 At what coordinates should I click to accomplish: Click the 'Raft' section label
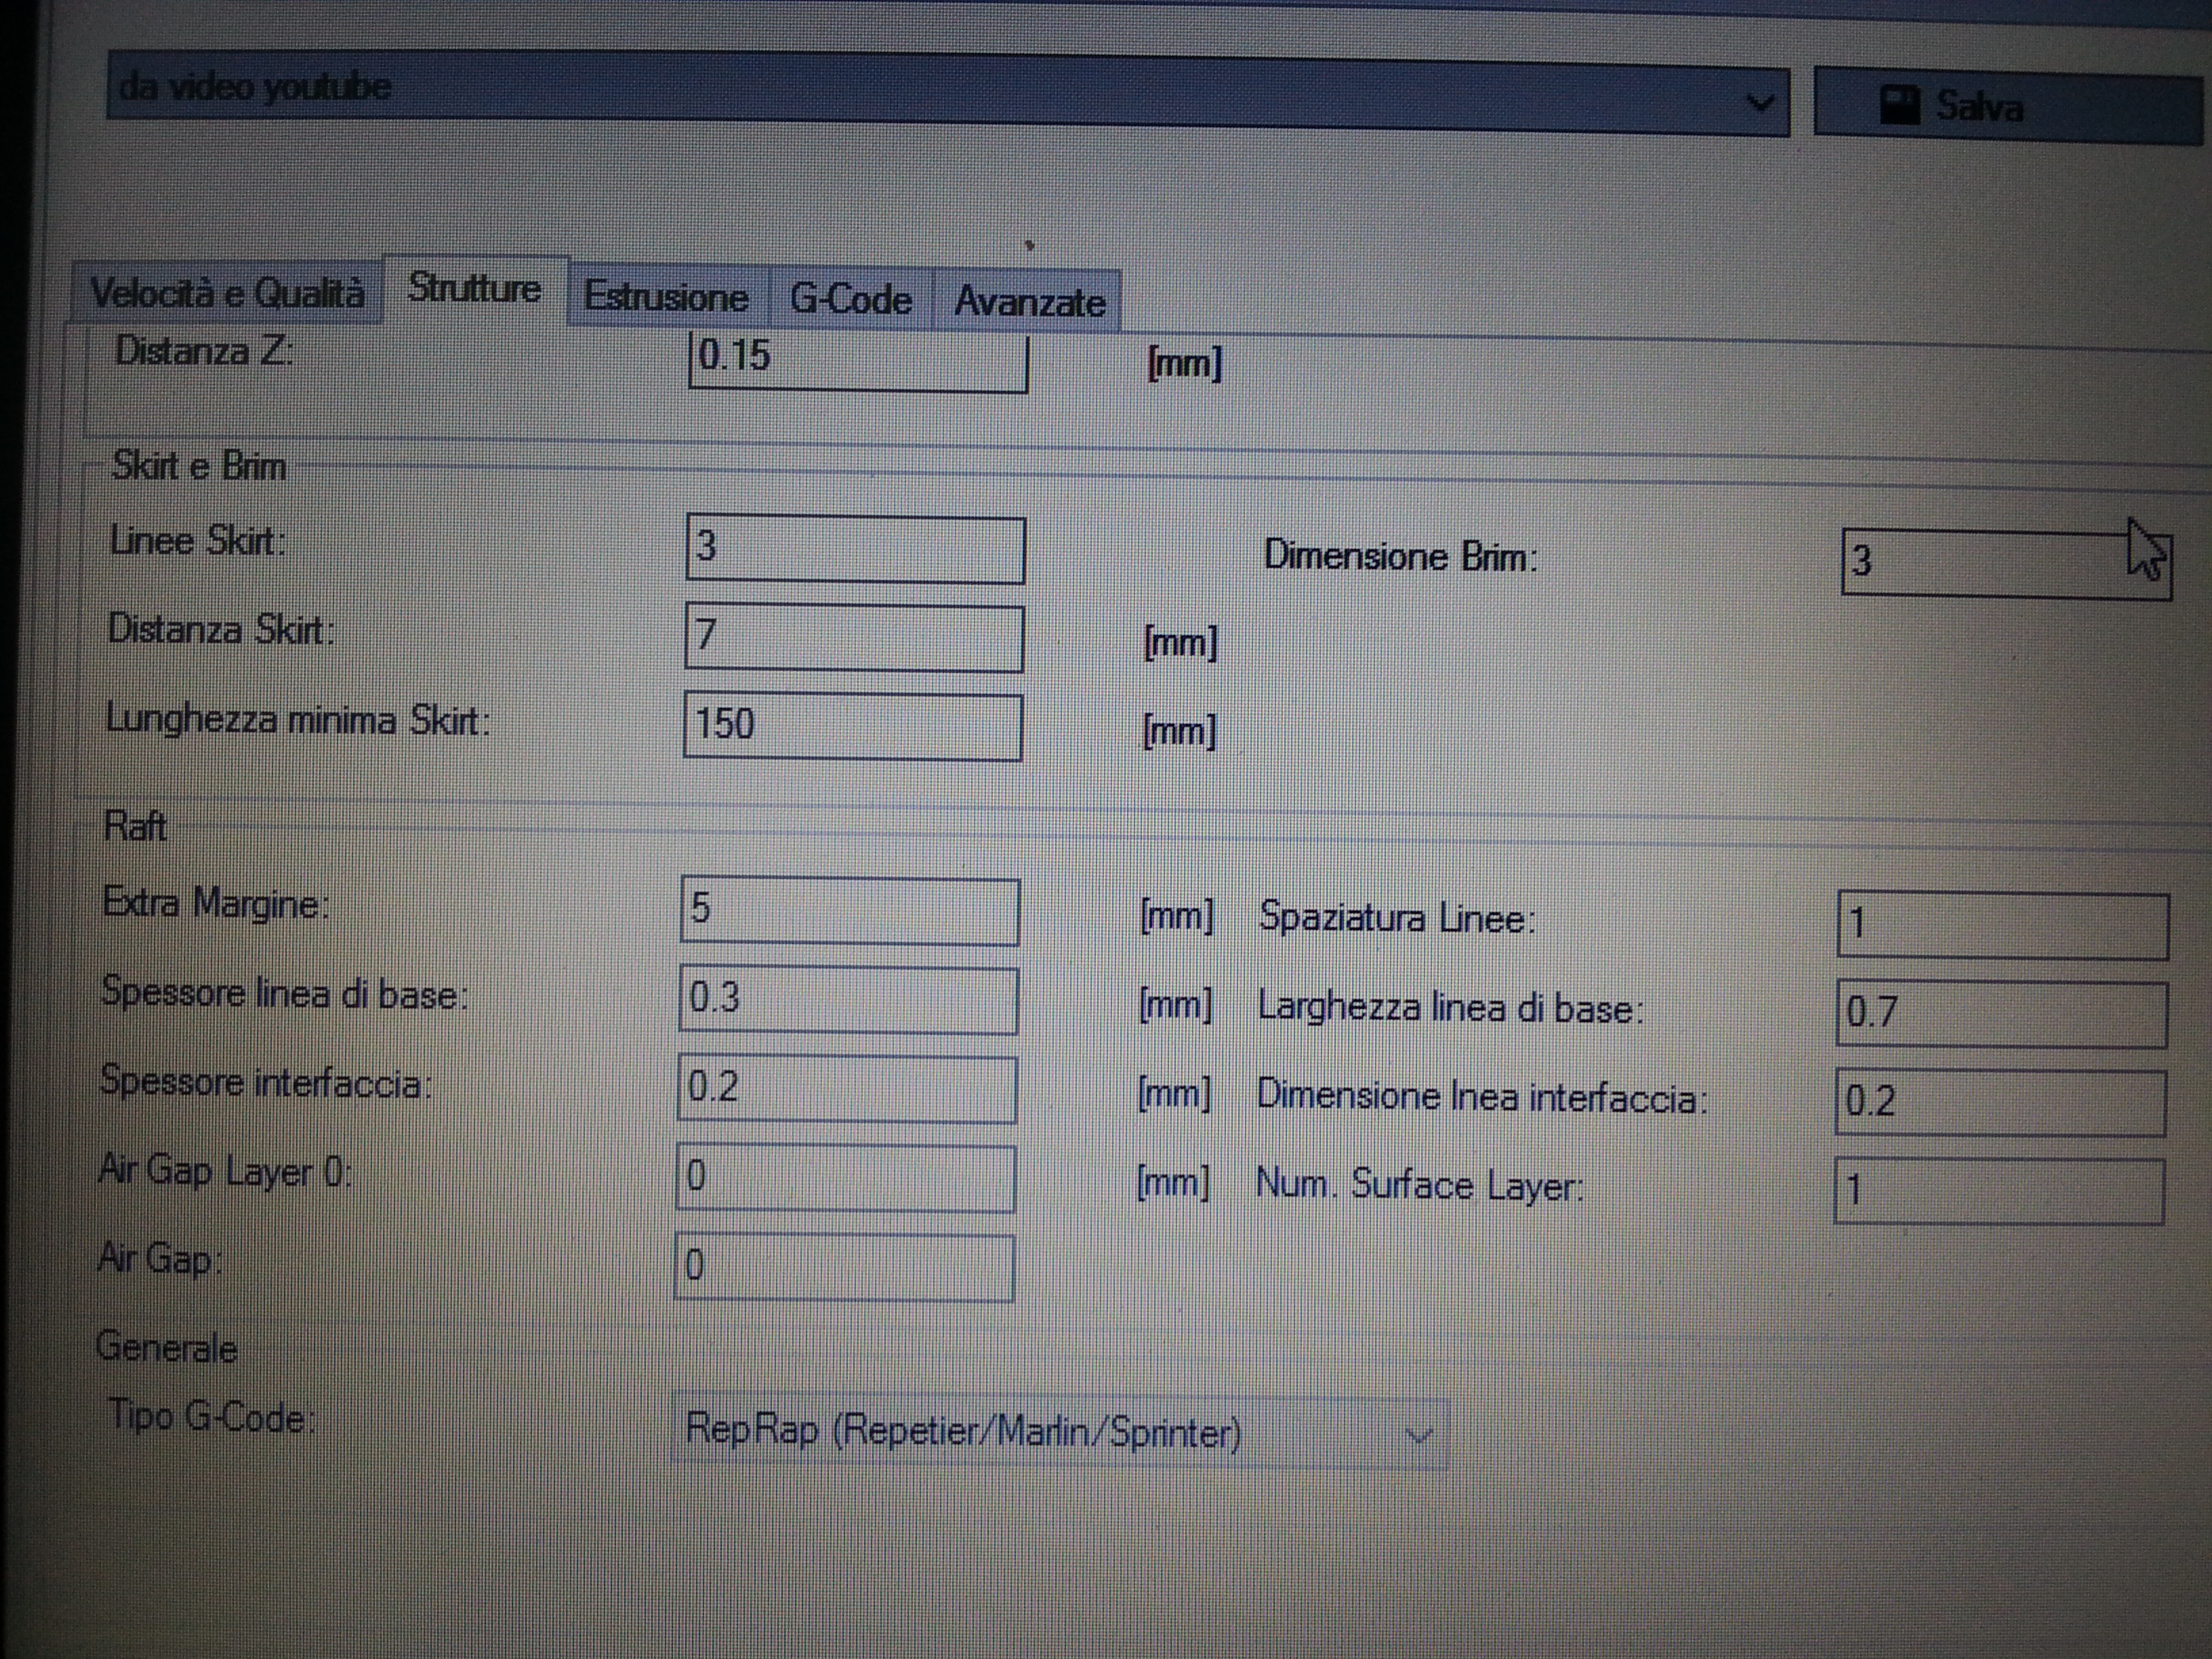click(x=135, y=826)
